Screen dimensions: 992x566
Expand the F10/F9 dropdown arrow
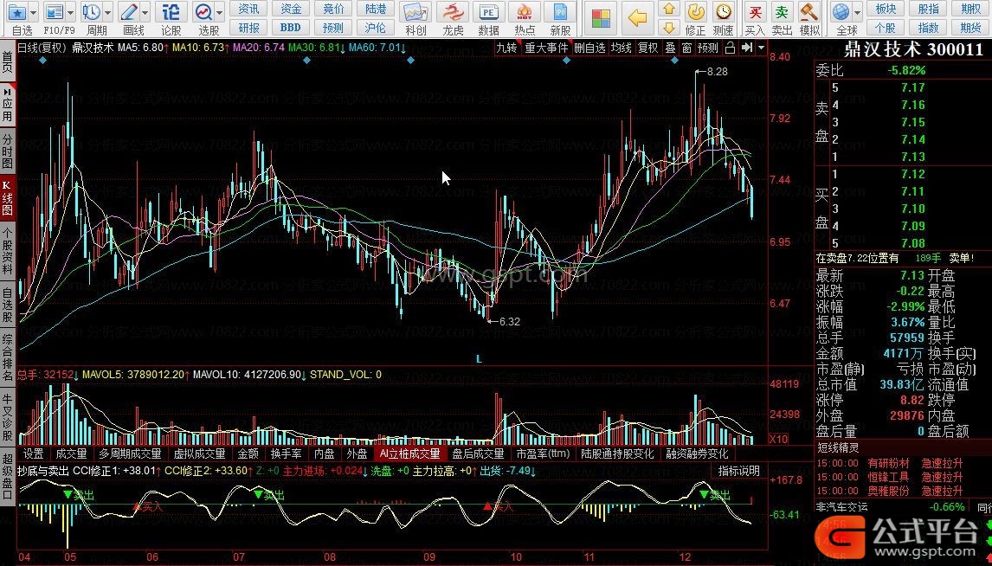71,12
